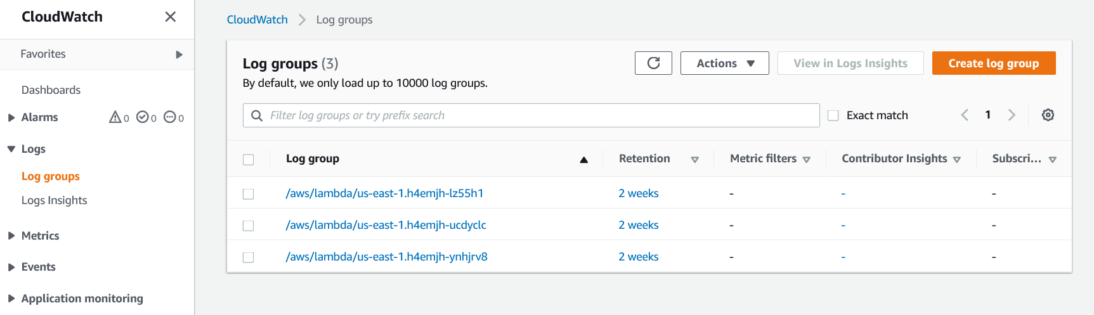1094x315 pixels.
Task: Select all log groups checkbox
Action: tap(248, 159)
